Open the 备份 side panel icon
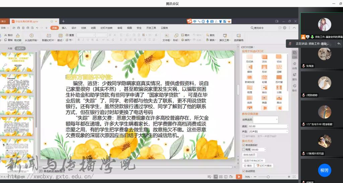This screenshot has width=343, height=183. click(x=294, y=87)
